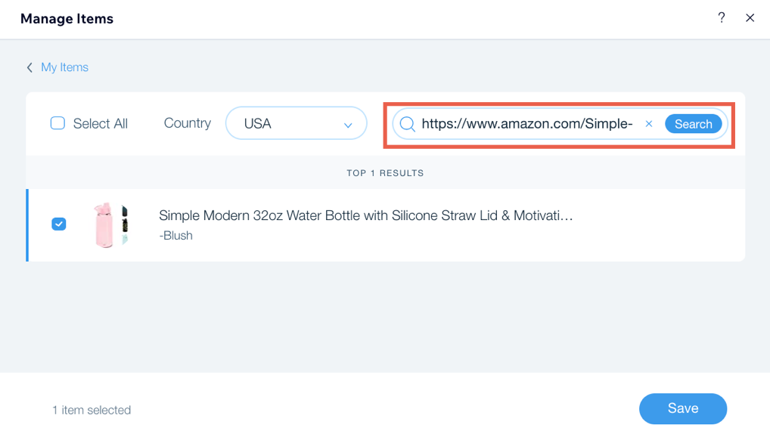Viewport: 770px width, 440px height.
Task: Click the back chevron beside My Items
Action: pyautogui.click(x=29, y=67)
